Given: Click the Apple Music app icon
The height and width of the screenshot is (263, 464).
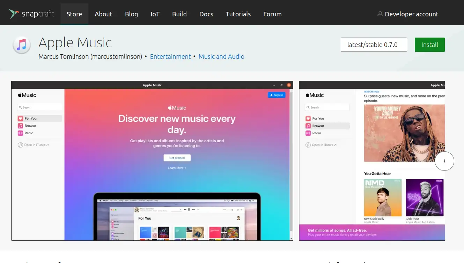Looking at the screenshot, I should [x=22, y=45].
